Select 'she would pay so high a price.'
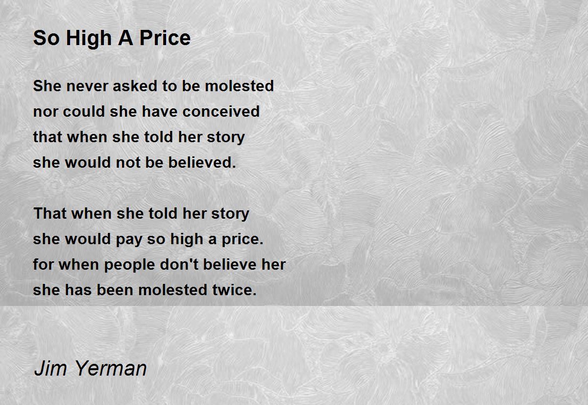Image resolution: width=588 pixels, height=405 pixels. pos(148,239)
